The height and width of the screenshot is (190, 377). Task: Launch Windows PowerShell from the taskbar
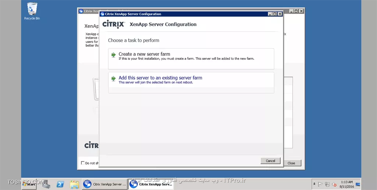60,184
